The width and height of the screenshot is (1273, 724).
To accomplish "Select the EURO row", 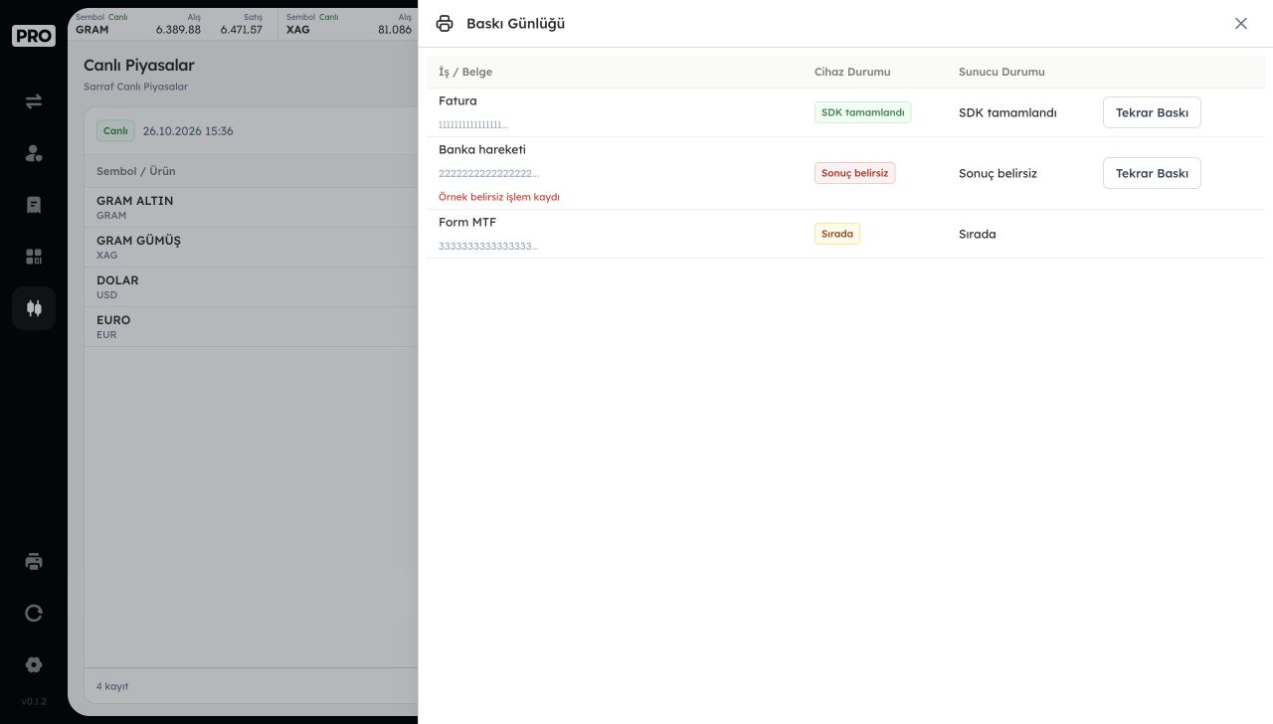I will [251, 326].
